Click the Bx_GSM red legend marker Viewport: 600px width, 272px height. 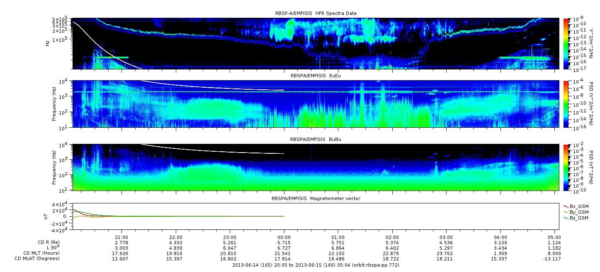pos(566,206)
